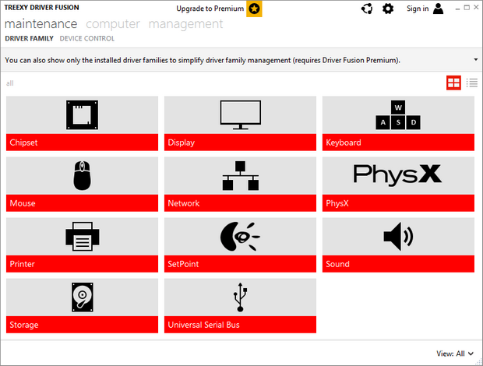
Task: Click the sync refresh icon in title bar
Action: (367, 9)
